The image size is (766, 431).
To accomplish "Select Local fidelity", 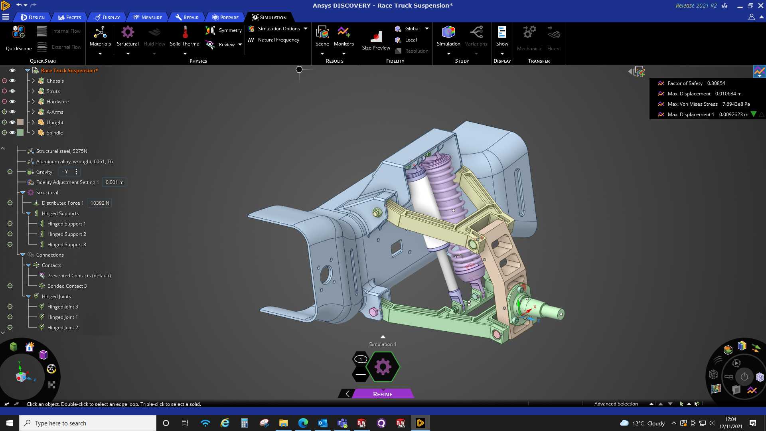I will tap(406, 40).
